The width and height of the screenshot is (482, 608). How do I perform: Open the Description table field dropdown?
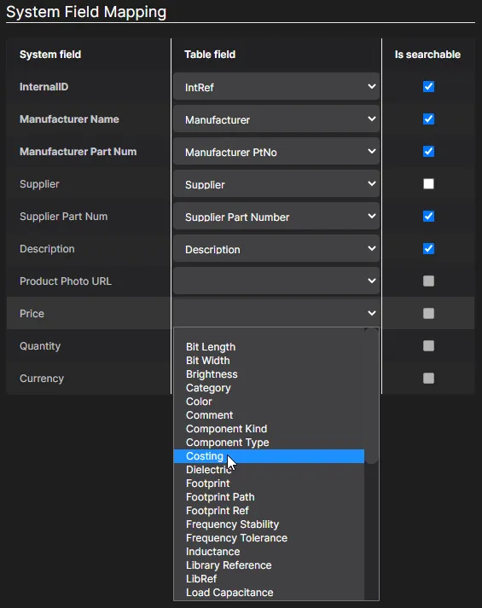(x=276, y=248)
